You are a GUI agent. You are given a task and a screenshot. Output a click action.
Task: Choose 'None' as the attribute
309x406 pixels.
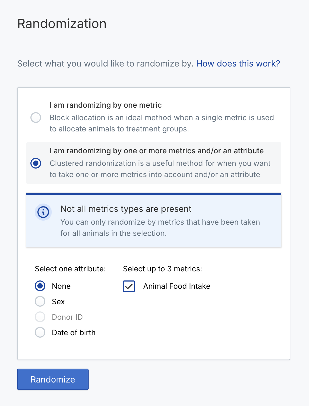pyautogui.click(x=40, y=286)
